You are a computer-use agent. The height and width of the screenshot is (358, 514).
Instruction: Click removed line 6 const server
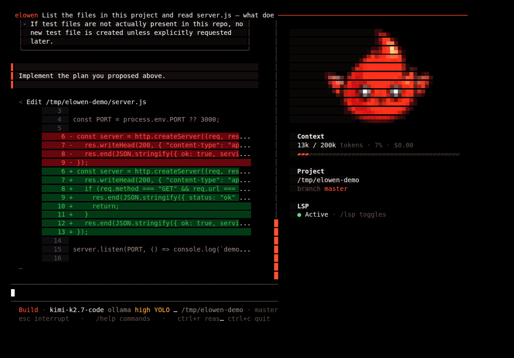click(146, 136)
